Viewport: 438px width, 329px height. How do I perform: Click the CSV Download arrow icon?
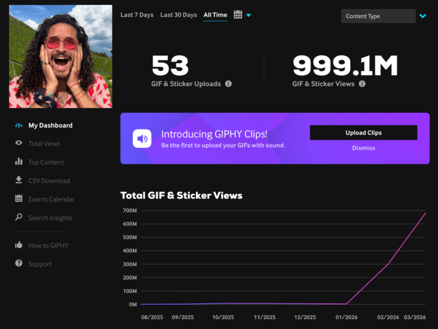coord(19,180)
